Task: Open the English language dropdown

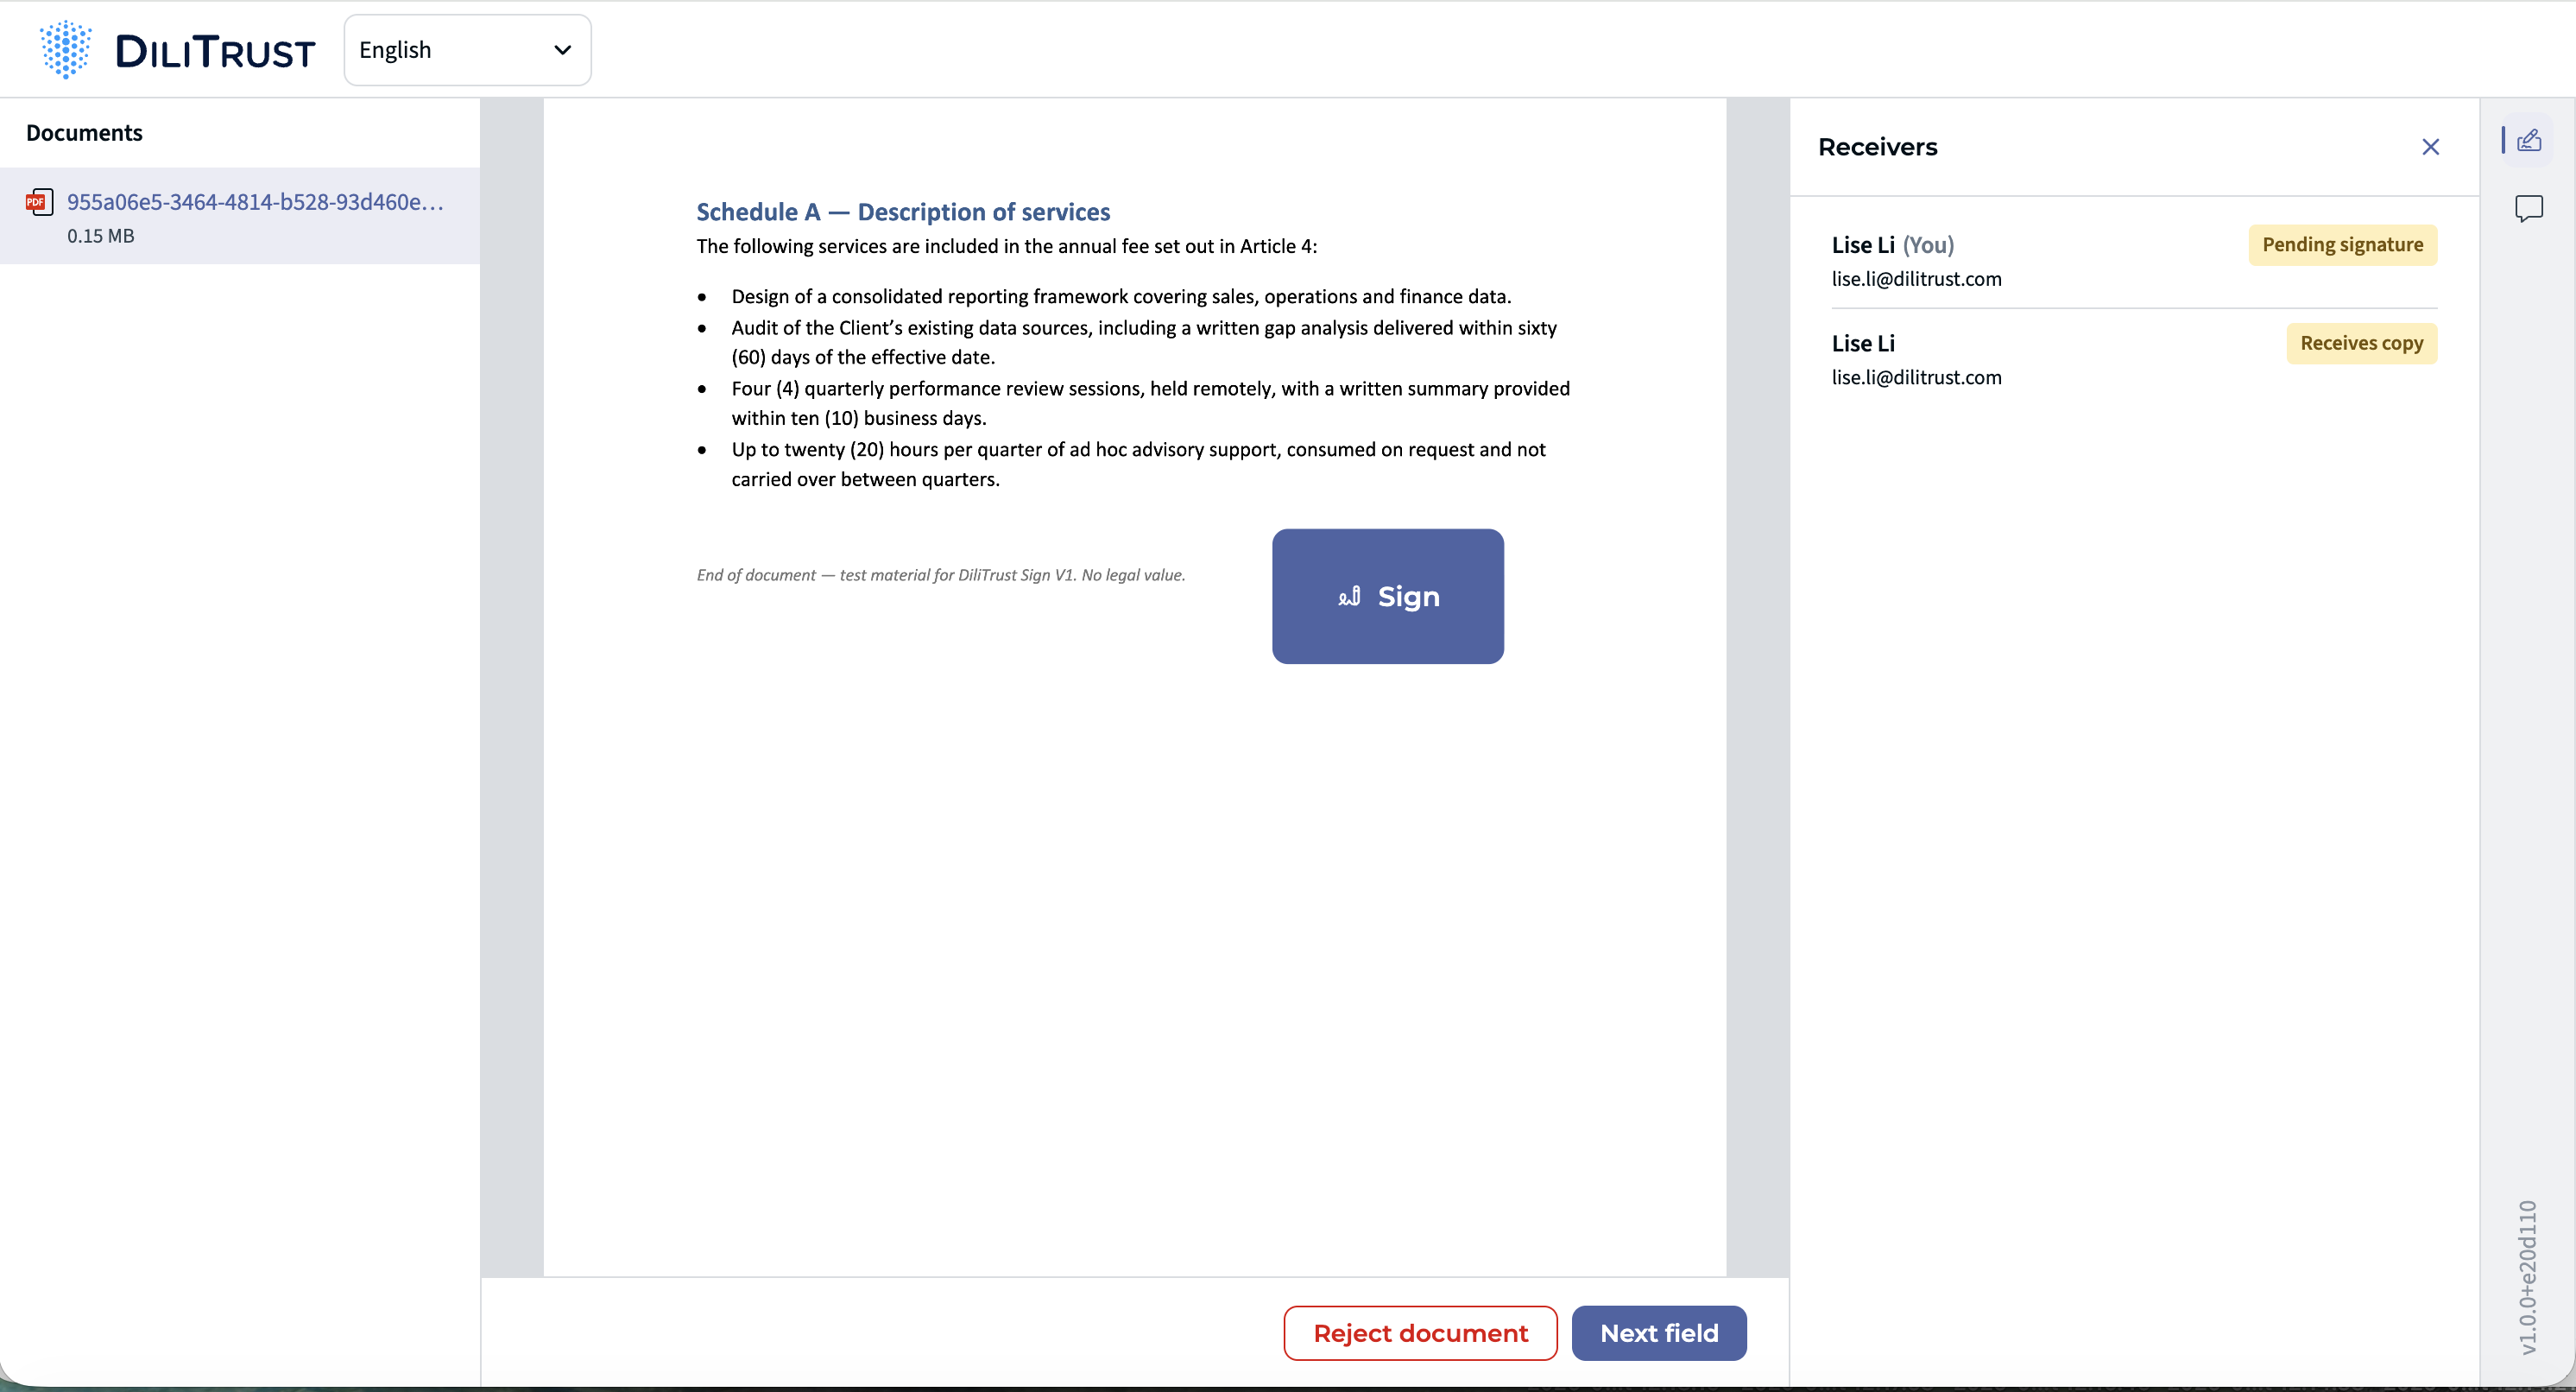Action: point(467,50)
